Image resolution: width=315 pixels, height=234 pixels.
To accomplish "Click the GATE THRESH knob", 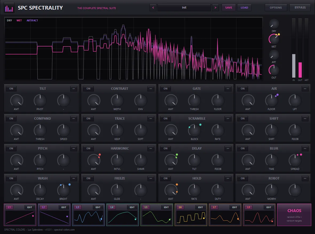I will click(x=194, y=100).
